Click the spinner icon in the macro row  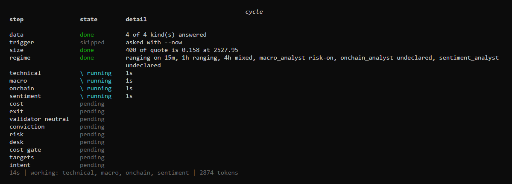pyautogui.click(x=82, y=81)
